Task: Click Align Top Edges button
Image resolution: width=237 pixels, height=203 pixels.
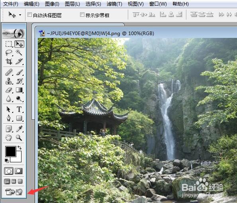Action: (x=136, y=15)
